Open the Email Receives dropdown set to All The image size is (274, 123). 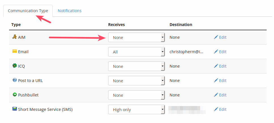[136, 52]
